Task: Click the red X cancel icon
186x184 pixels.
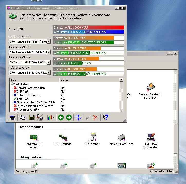Action: (96, 117)
